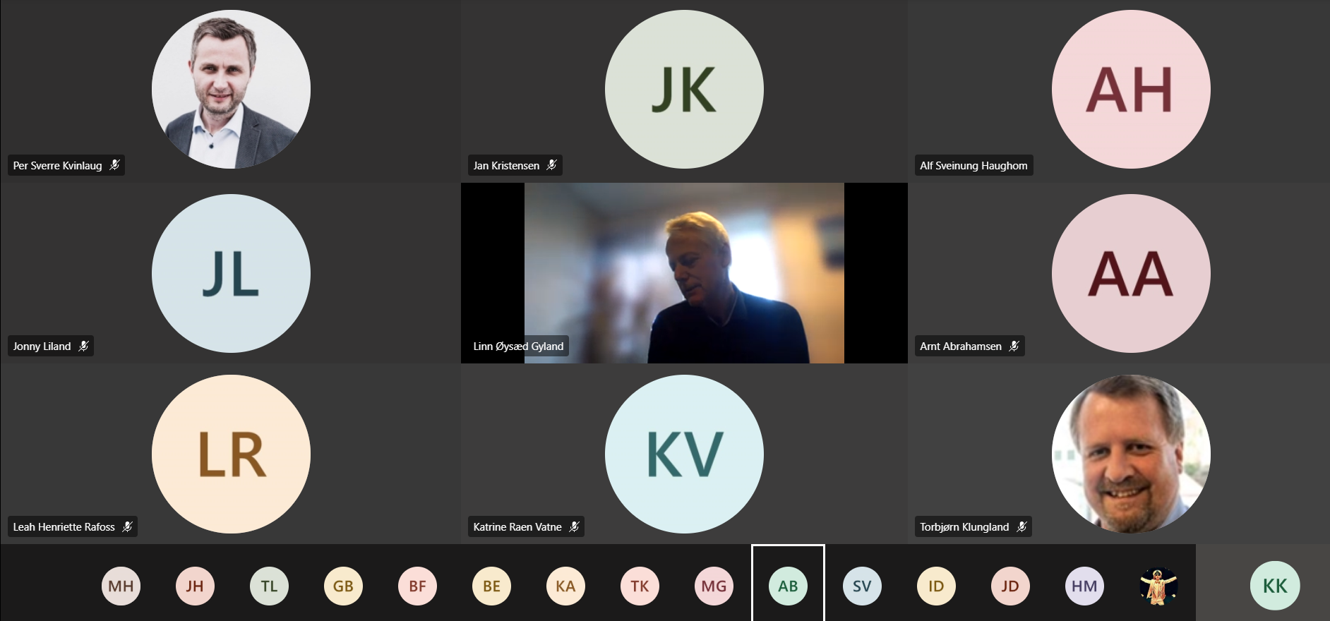
Task: Click Per Sverre Kvinlaug's profile photo
Action: pyautogui.click(x=231, y=89)
